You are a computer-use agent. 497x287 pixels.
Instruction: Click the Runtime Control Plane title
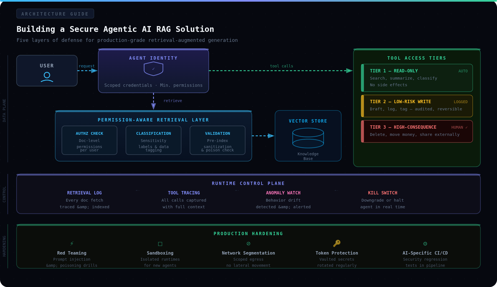click(248, 184)
